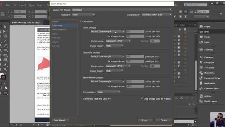Open the Color panel icon
This screenshot has width=225, height=127.
tap(201, 42)
